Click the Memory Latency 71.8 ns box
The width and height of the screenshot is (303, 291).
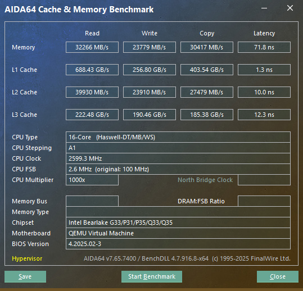tap(264, 47)
